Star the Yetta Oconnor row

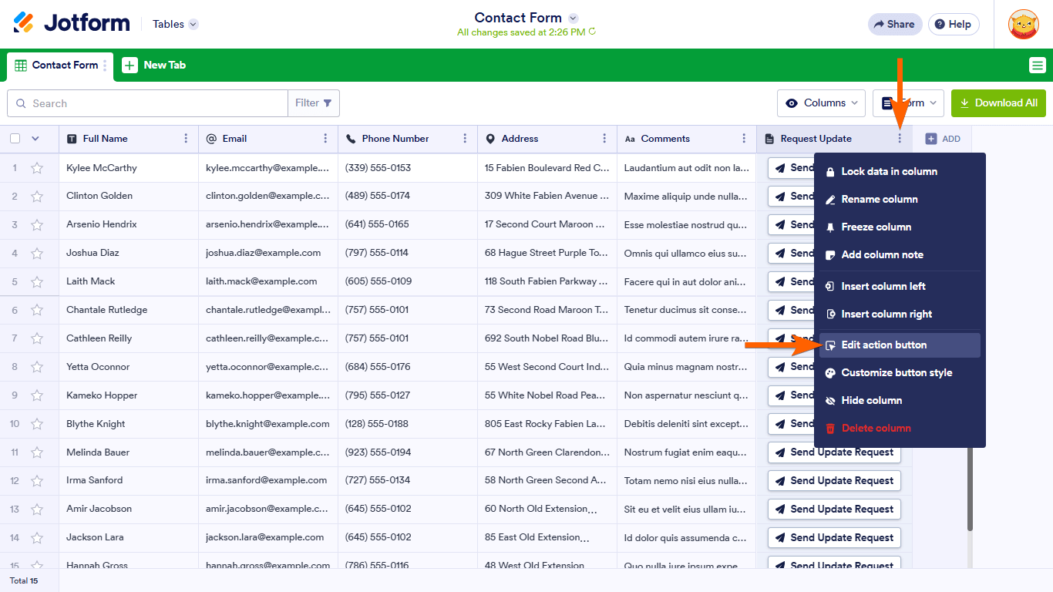[x=37, y=368]
